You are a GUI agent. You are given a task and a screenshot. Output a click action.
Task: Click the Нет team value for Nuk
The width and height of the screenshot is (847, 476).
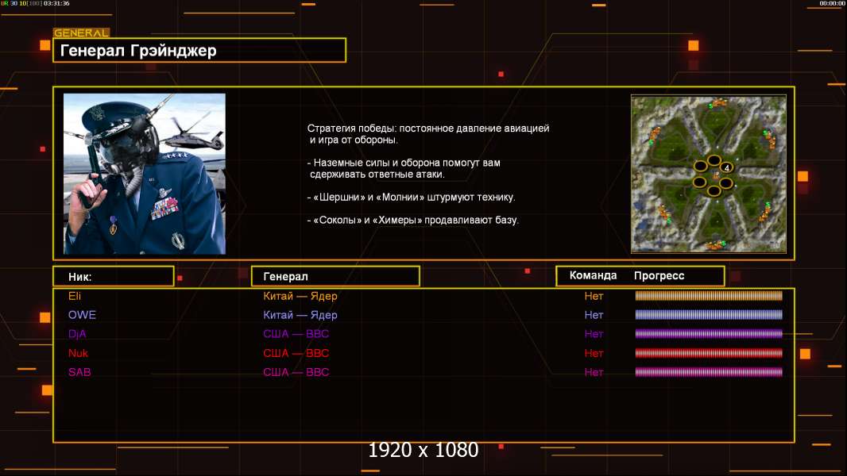click(594, 353)
